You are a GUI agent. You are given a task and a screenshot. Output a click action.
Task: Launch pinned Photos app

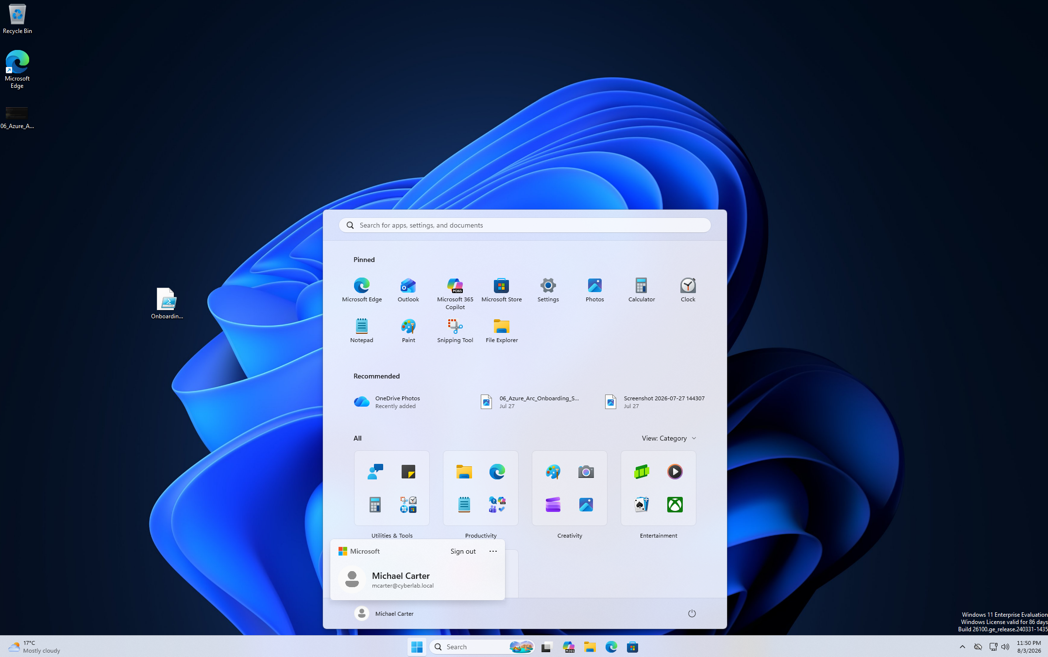point(594,290)
